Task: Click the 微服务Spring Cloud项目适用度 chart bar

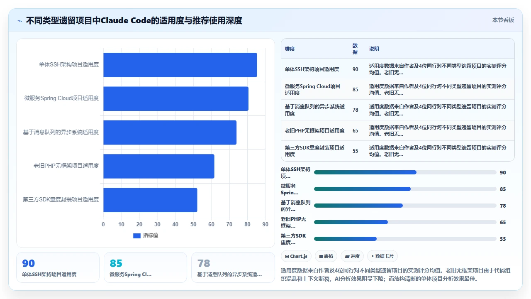Action: pos(176,98)
